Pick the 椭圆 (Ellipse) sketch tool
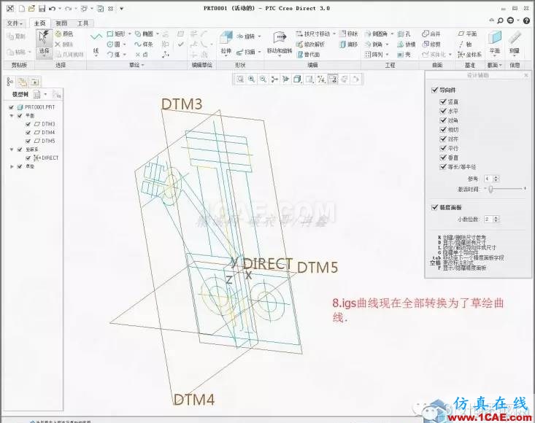 [144, 34]
